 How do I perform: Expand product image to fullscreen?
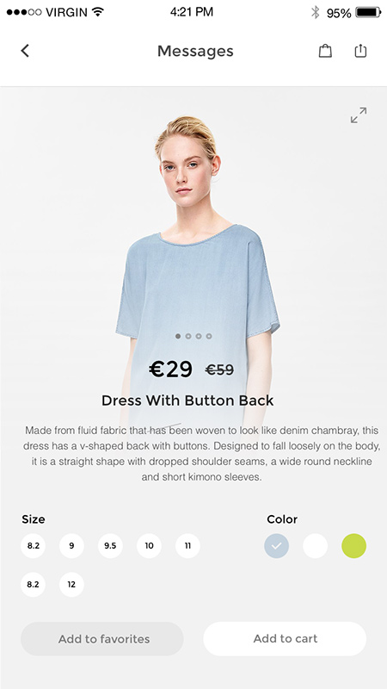pyautogui.click(x=359, y=115)
